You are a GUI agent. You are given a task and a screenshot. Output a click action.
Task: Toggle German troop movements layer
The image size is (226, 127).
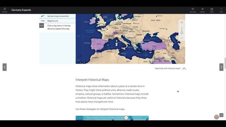[x=57, y=16]
